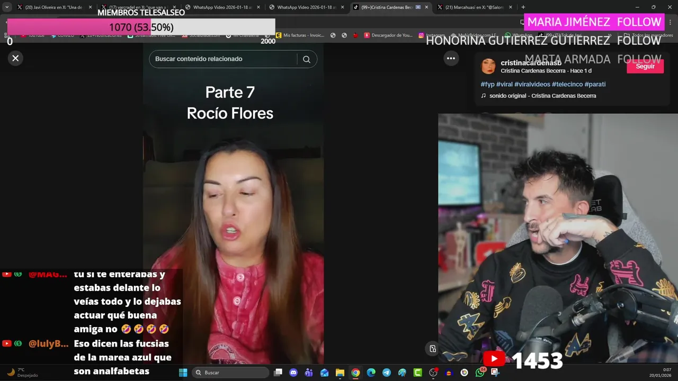Open cristinacardenasb profile avatar
The height and width of the screenshot is (381, 678).
tap(488, 66)
